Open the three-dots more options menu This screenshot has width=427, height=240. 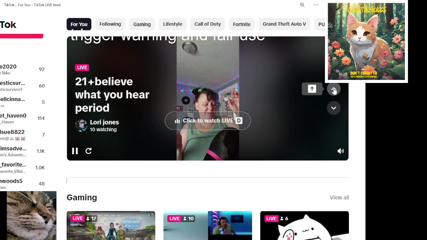(316, 5)
